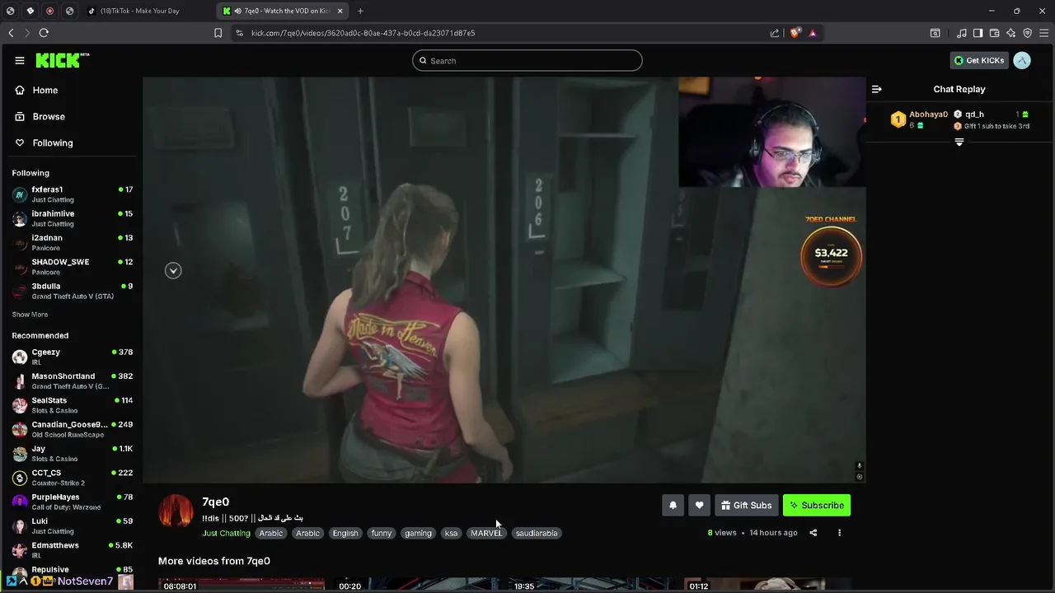Open 3bdulla followed channel
This screenshot has width=1055, height=593.
click(x=72, y=291)
